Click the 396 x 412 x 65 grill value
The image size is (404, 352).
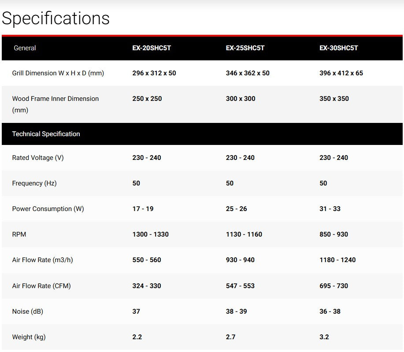(x=341, y=73)
